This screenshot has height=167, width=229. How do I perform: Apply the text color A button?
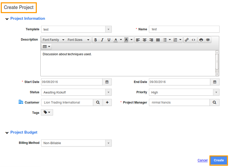coord(116,40)
